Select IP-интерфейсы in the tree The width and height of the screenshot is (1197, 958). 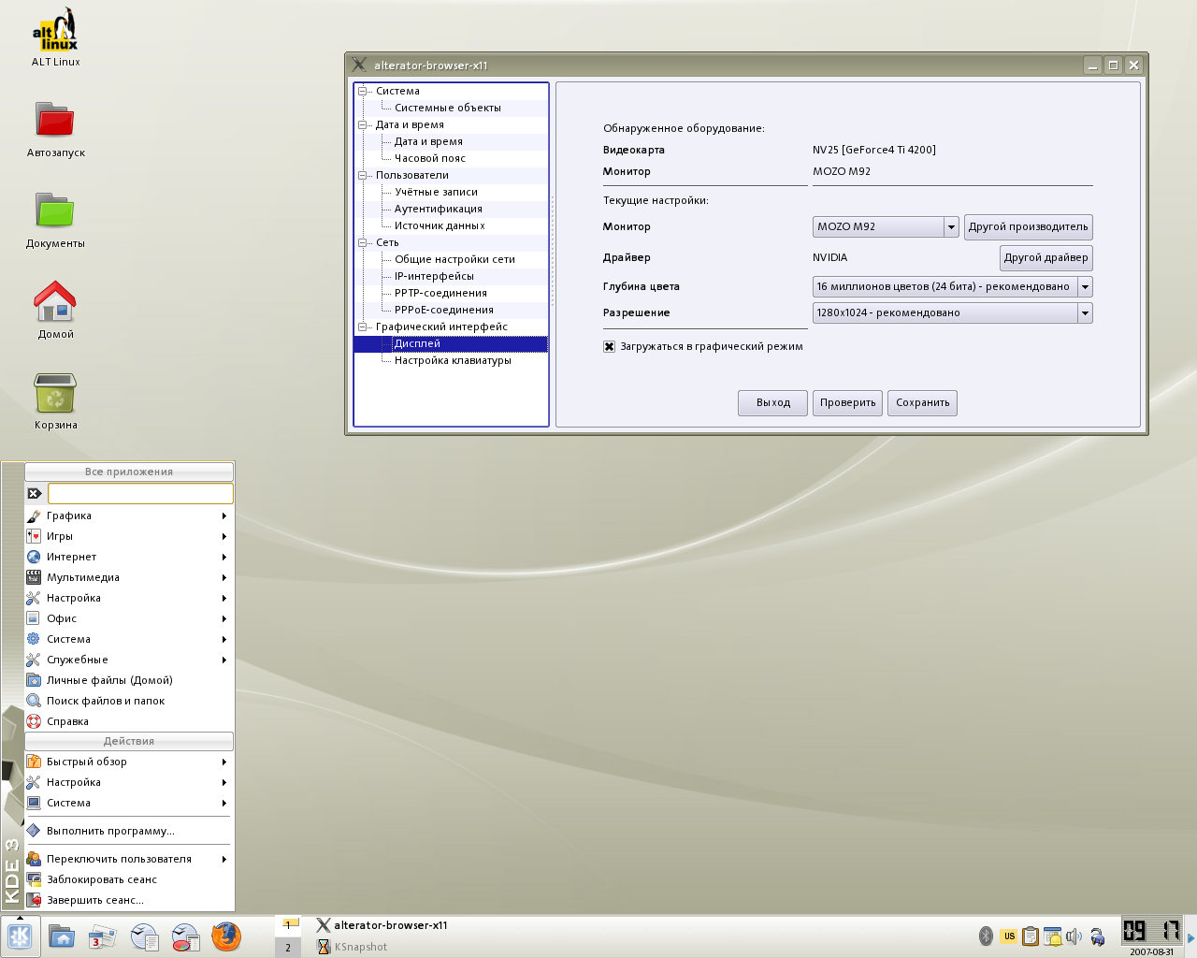click(x=434, y=276)
